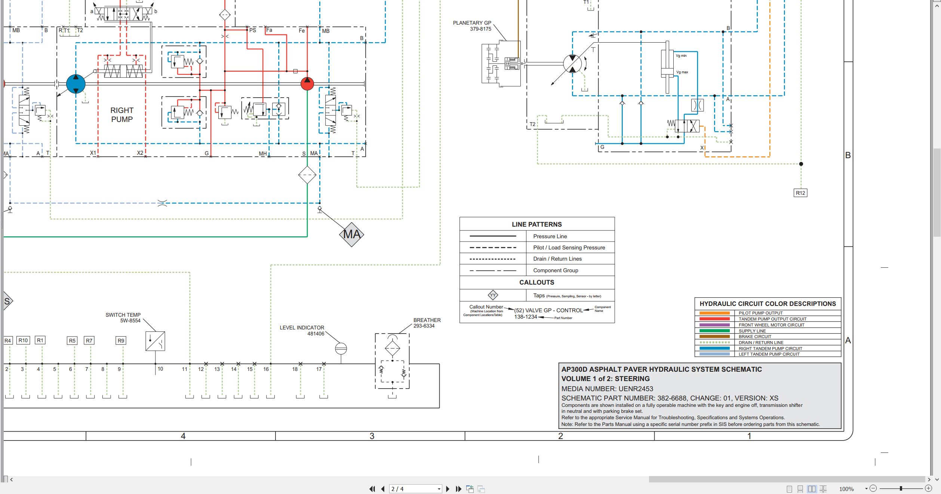Viewport: 941px width, 494px height.
Task: Click the switch temp symbol
Action: (x=155, y=341)
